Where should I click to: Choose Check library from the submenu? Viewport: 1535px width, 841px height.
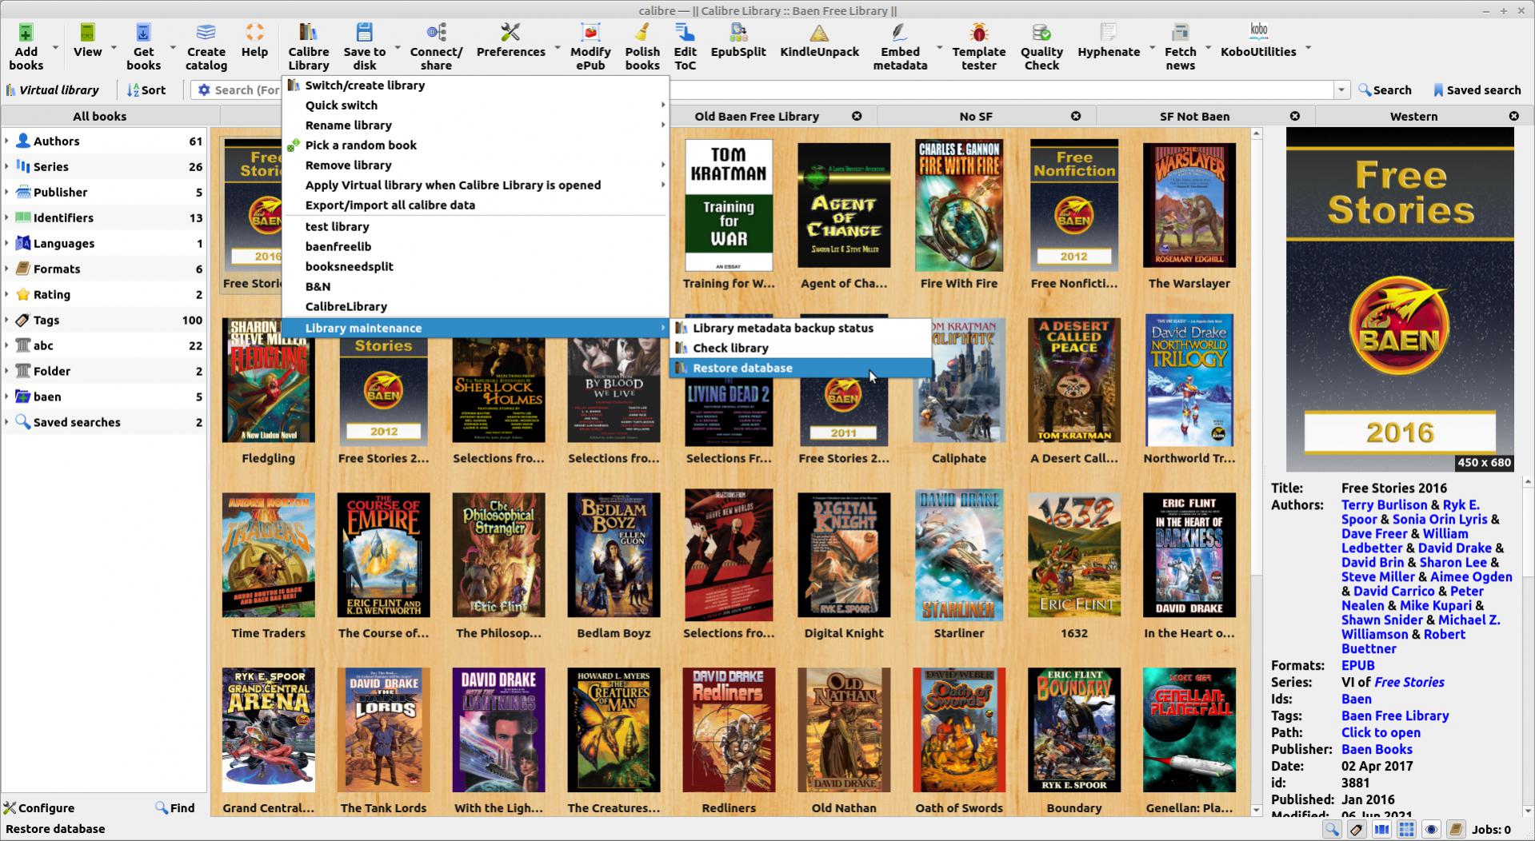pos(801,348)
